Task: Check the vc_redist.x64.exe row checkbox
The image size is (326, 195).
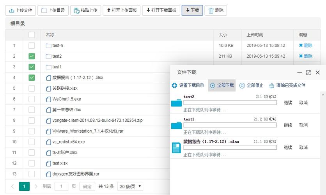Action: point(32,142)
